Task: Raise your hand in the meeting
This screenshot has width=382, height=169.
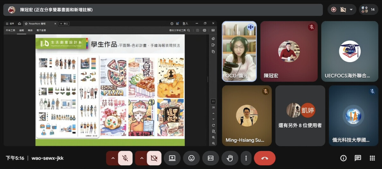Action: pyautogui.click(x=230, y=158)
